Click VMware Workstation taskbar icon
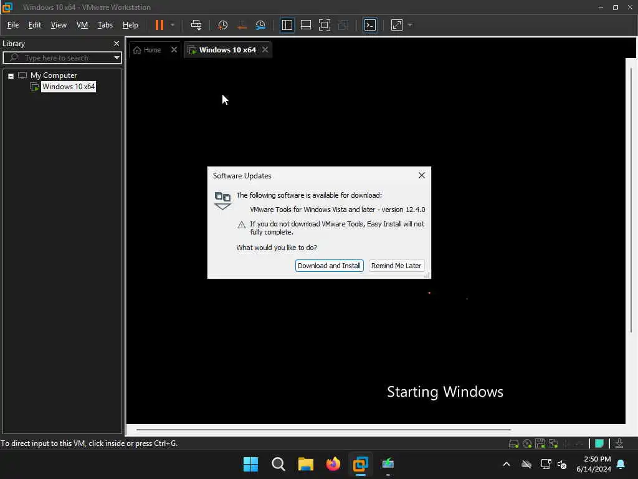The width and height of the screenshot is (638, 479). pos(361,464)
